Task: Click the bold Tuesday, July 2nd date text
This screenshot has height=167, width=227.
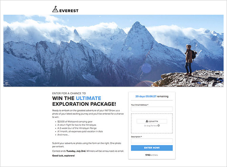Action: click(76, 151)
